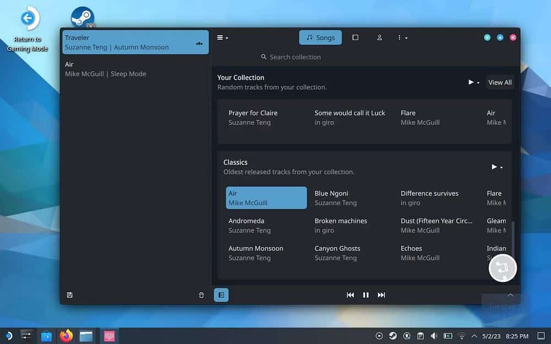Save the current playlist with the floppy icon
This screenshot has height=344, width=551.
click(x=69, y=295)
